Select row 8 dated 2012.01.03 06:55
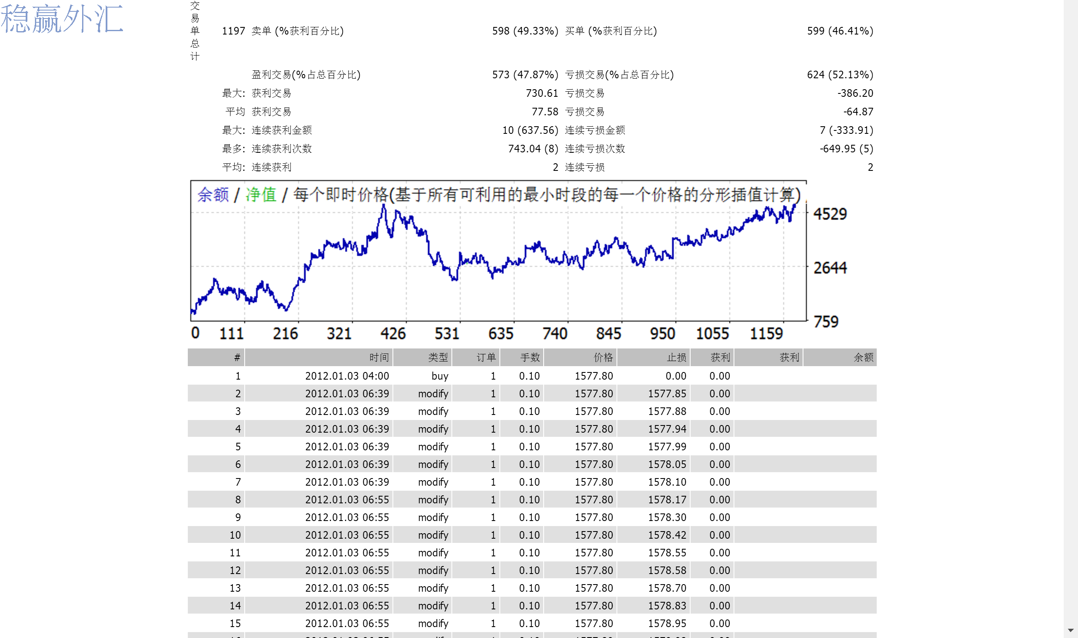 click(532, 500)
